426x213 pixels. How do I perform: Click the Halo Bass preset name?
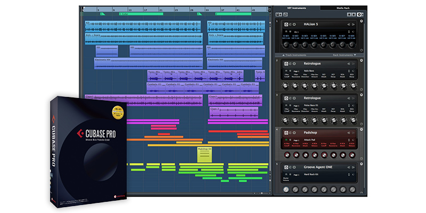tap(309, 71)
